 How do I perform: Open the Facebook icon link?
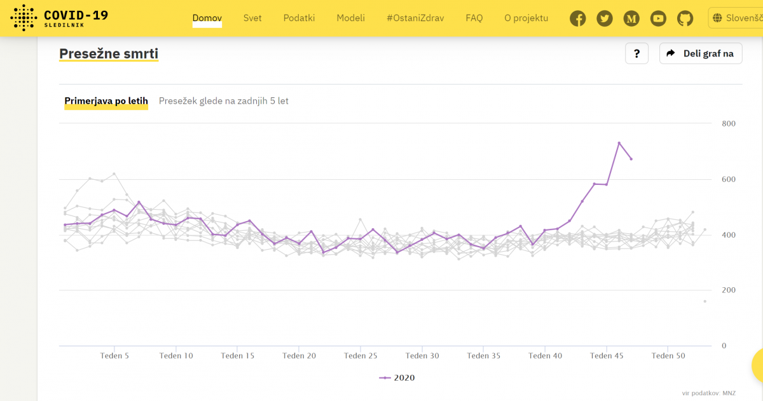pyautogui.click(x=577, y=18)
